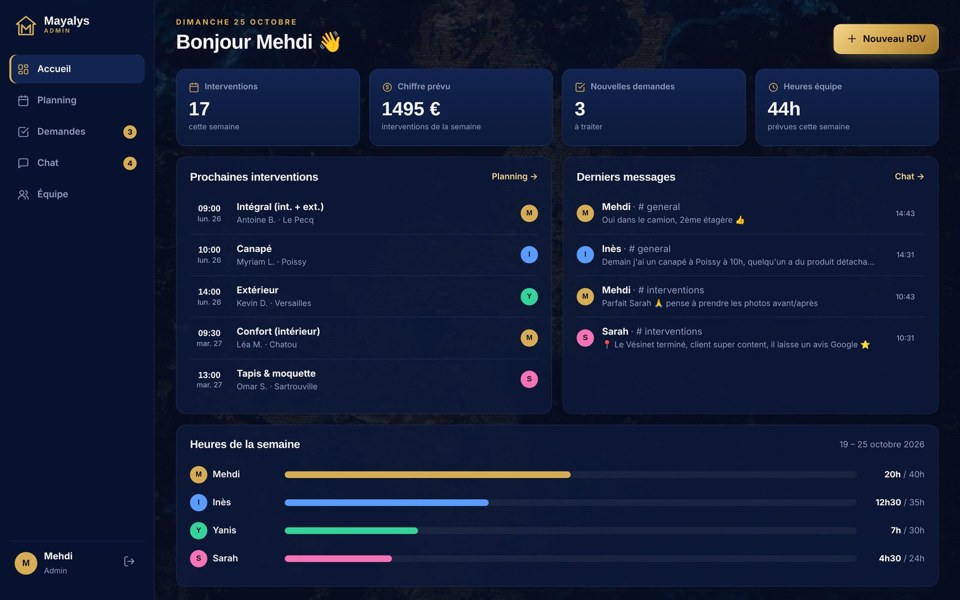
Task: Click the 19 – 25 octobre 2026 date range
Action: tap(881, 445)
